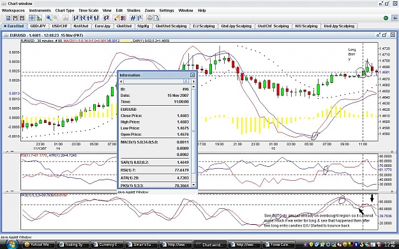This screenshot has height=249, width=399.
Task: Click the second workspace window icon in toolbar
Action: [15, 18]
